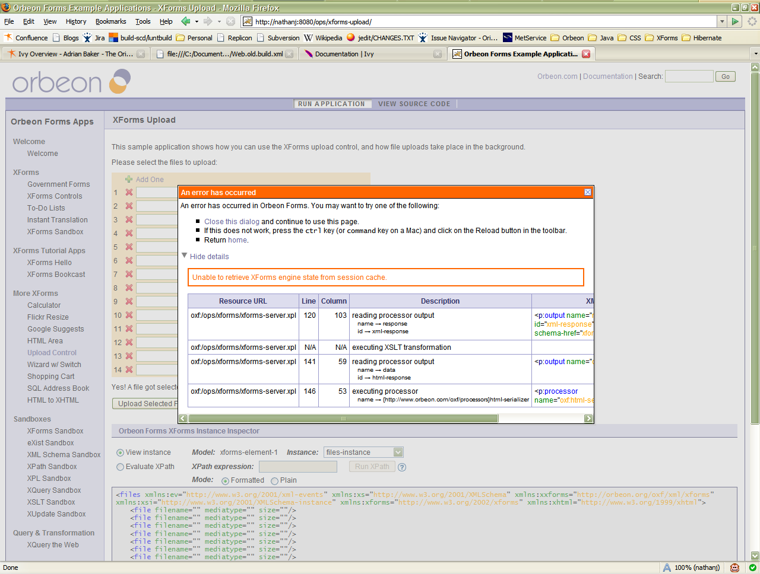Open the Bookmarks menu
The width and height of the screenshot is (760, 574).
(x=110, y=21)
